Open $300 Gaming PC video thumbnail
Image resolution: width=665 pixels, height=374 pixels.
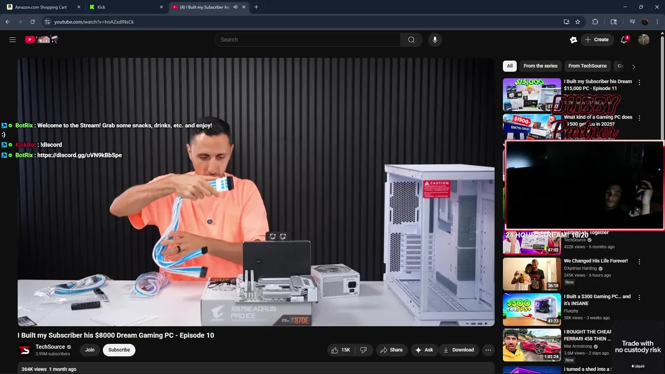[x=532, y=310]
